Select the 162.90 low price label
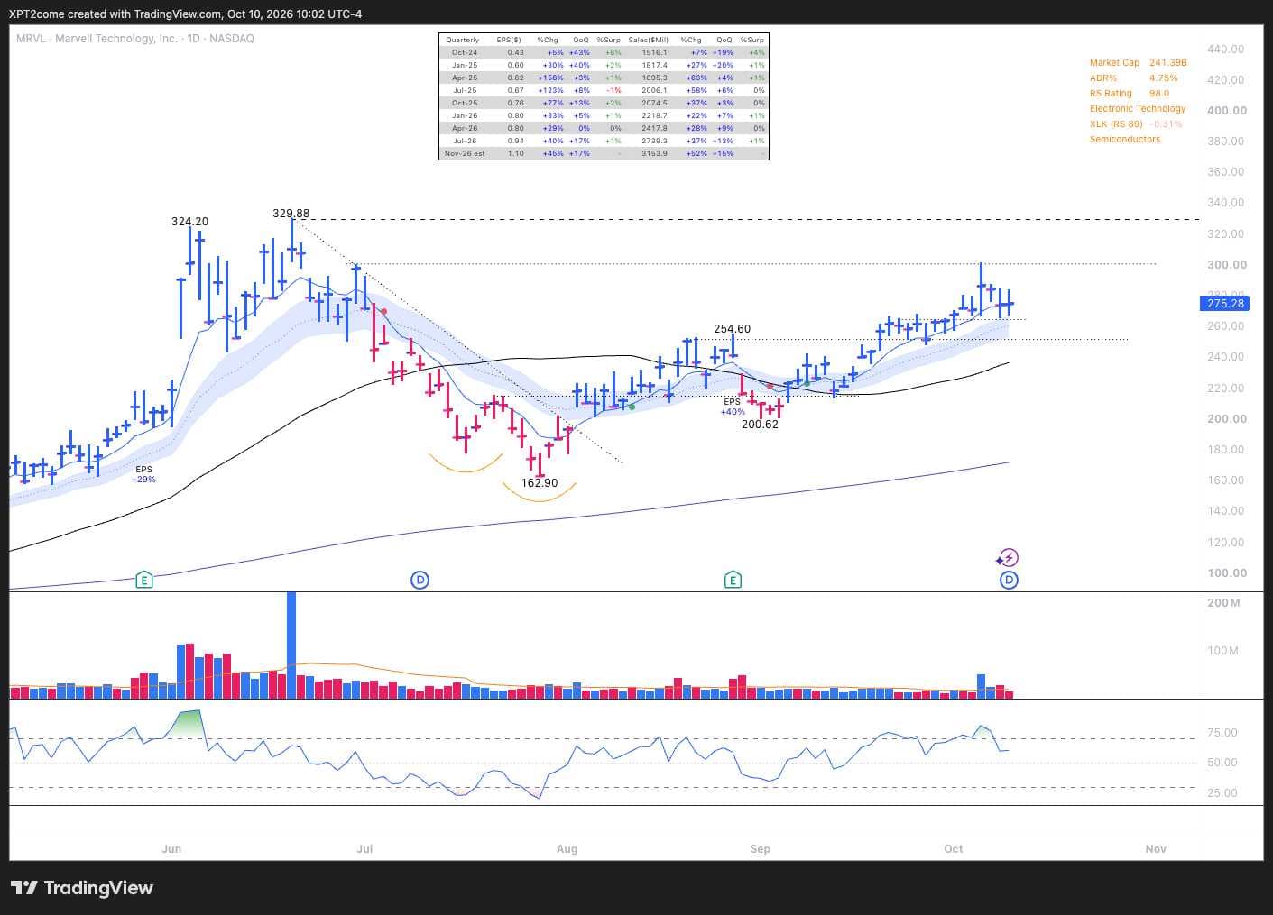The height and width of the screenshot is (915, 1273). tap(540, 483)
